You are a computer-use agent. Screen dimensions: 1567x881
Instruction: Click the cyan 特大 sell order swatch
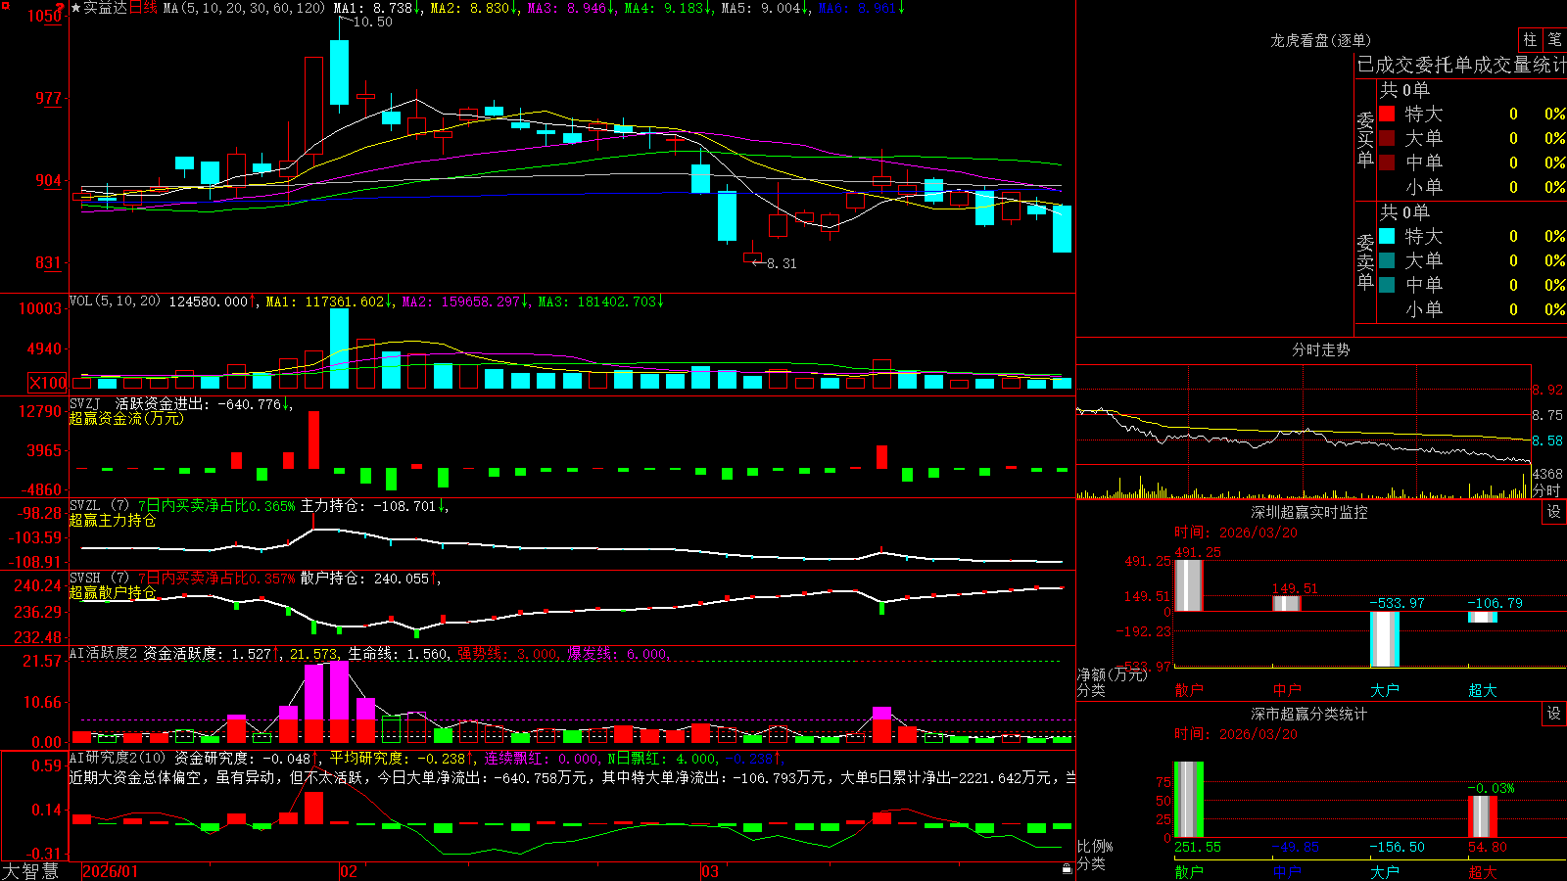(x=1387, y=236)
